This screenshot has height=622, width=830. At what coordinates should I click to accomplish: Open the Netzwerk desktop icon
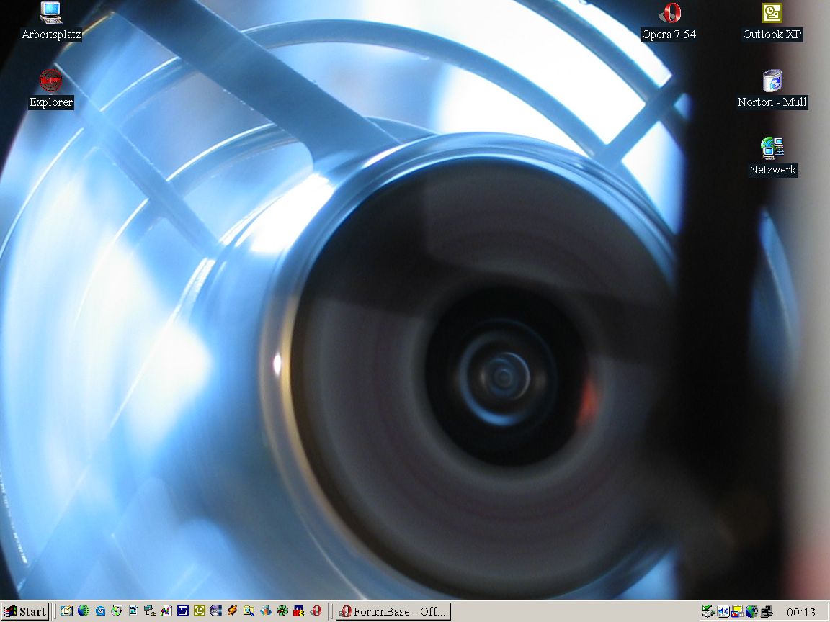click(772, 156)
